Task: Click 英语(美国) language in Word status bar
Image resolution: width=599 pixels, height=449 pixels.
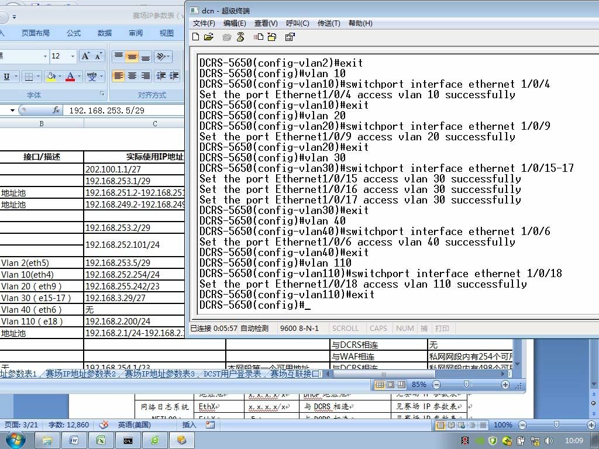Action: (x=134, y=424)
